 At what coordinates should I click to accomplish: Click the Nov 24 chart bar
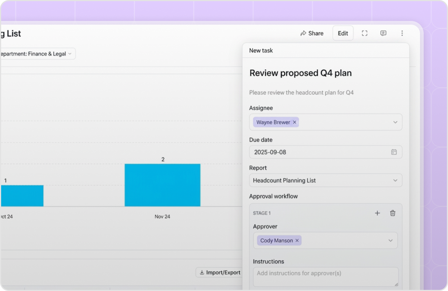tap(162, 185)
